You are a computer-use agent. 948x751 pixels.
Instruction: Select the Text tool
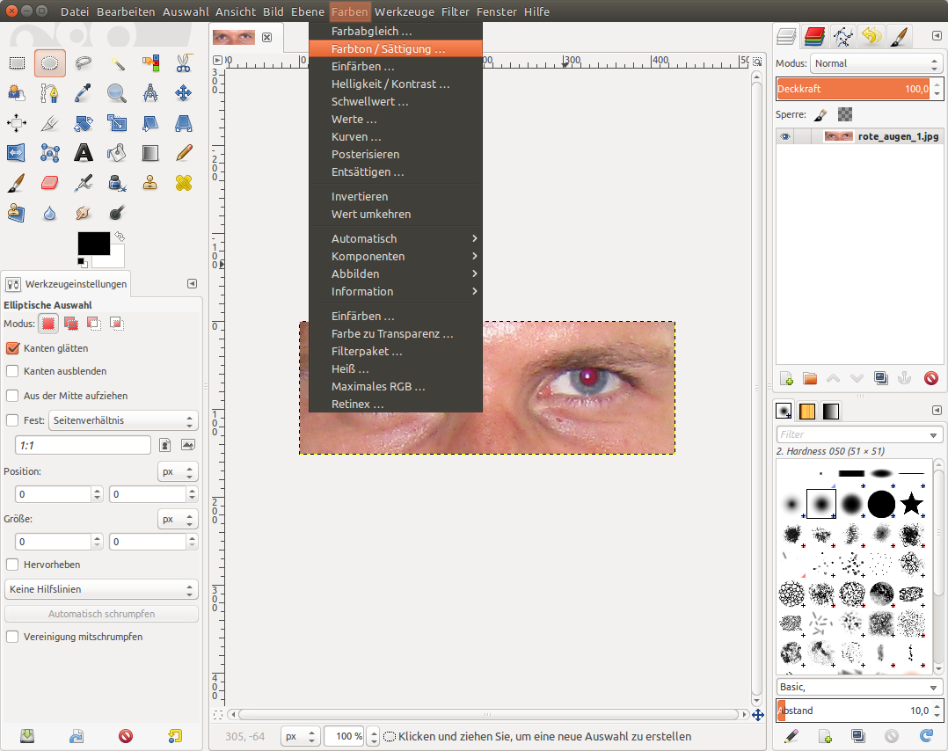tap(84, 153)
